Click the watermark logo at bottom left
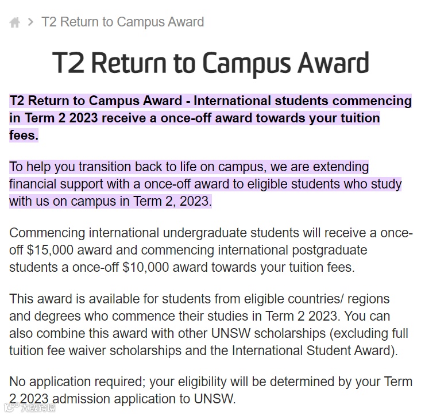This screenshot has height=416, width=421. (x=29, y=407)
